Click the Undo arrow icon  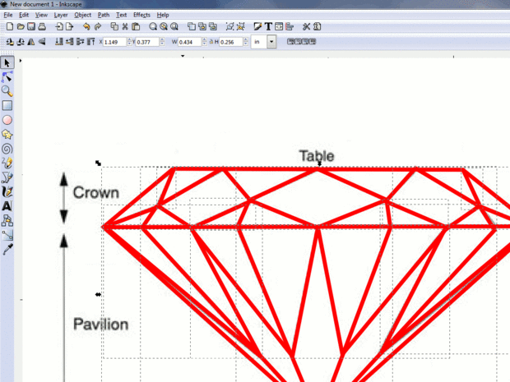tap(86, 26)
